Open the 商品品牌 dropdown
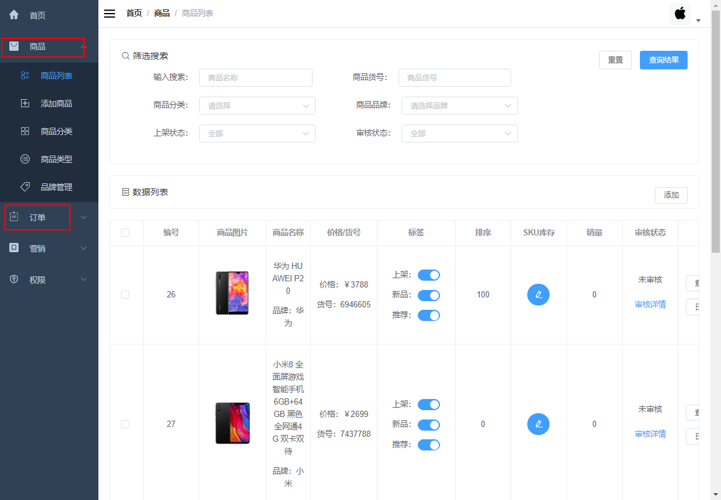Screen dimensions: 721x500 tap(459, 105)
